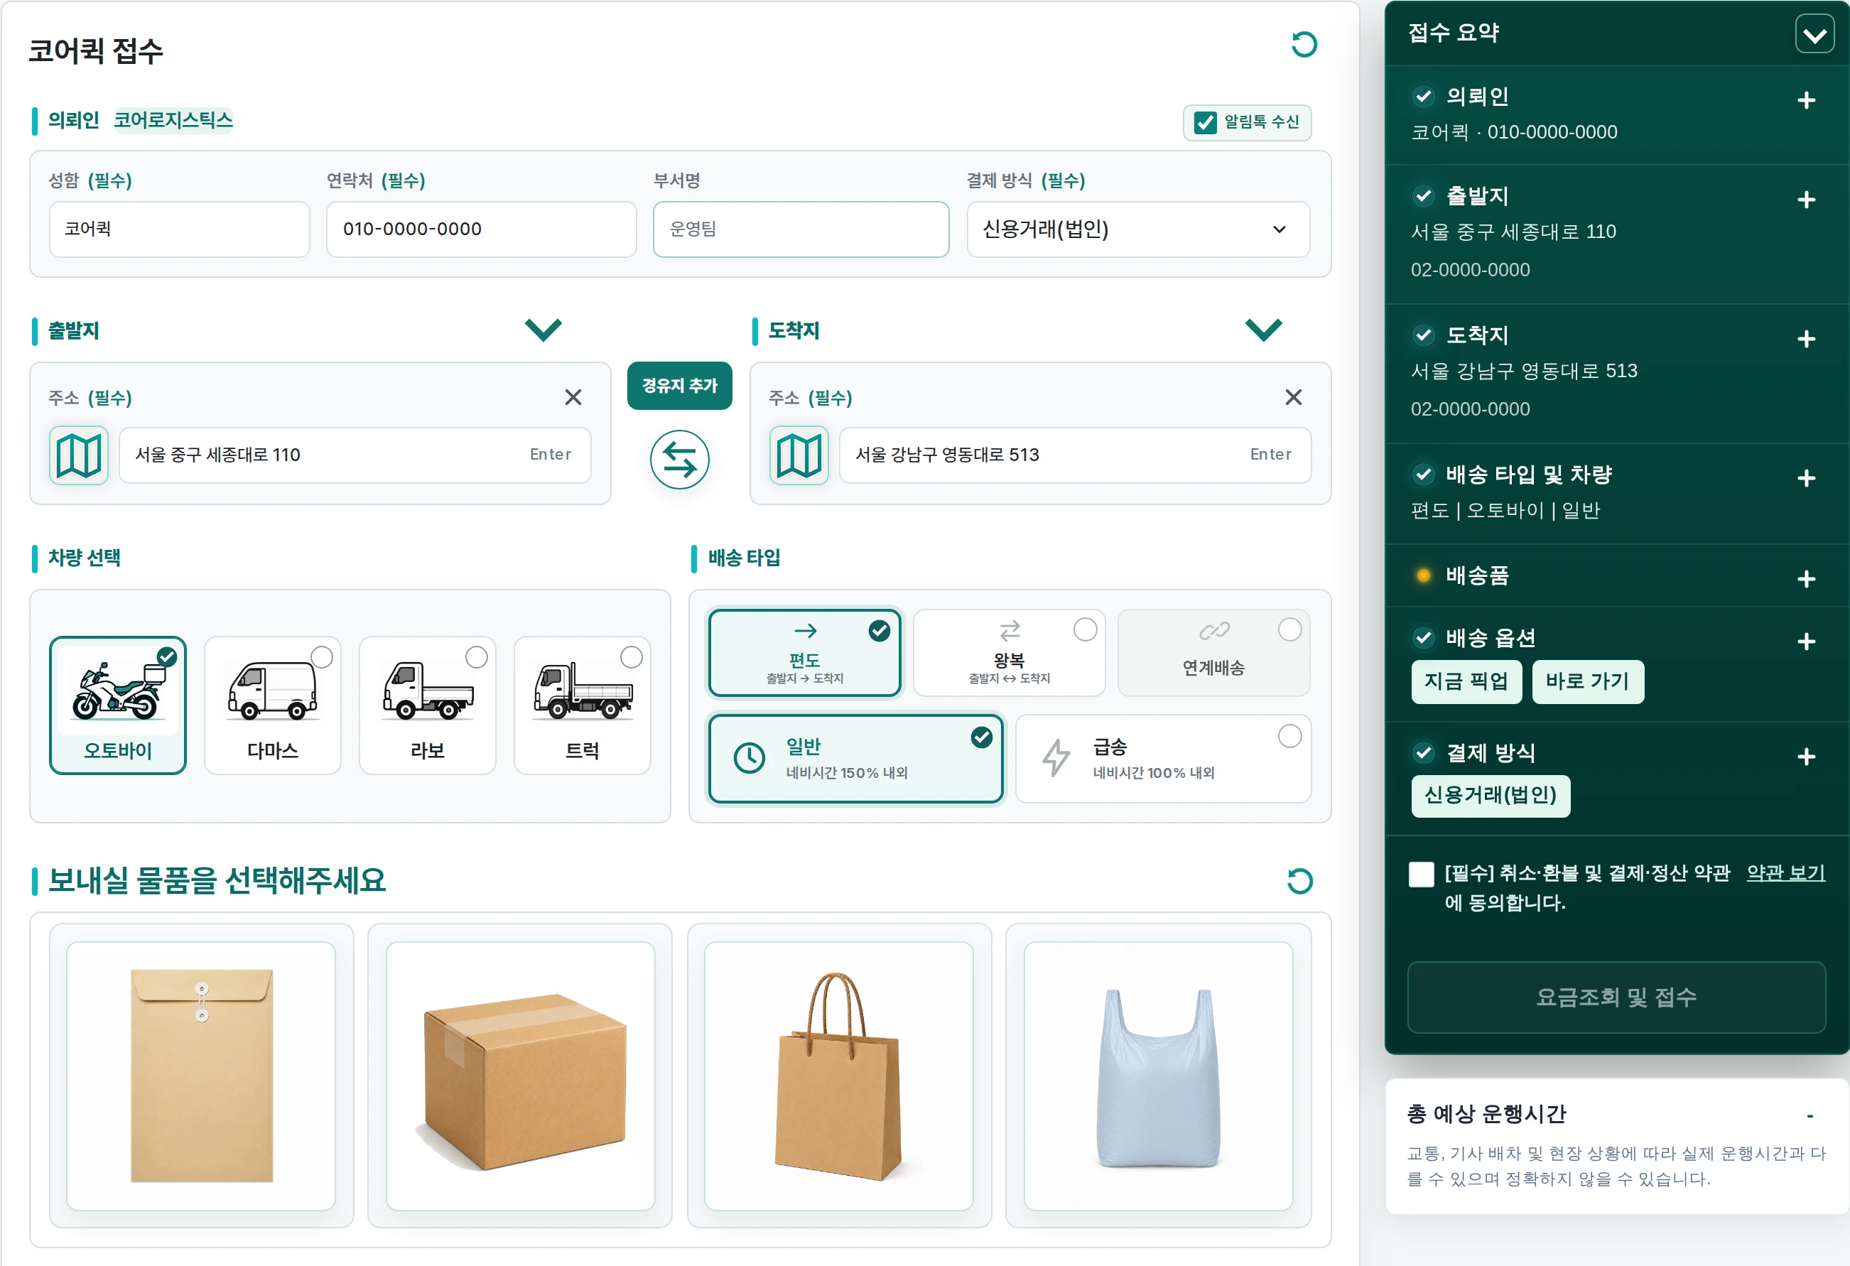Swap 출발지 and 도착지 with arrows icon

(679, 460)
